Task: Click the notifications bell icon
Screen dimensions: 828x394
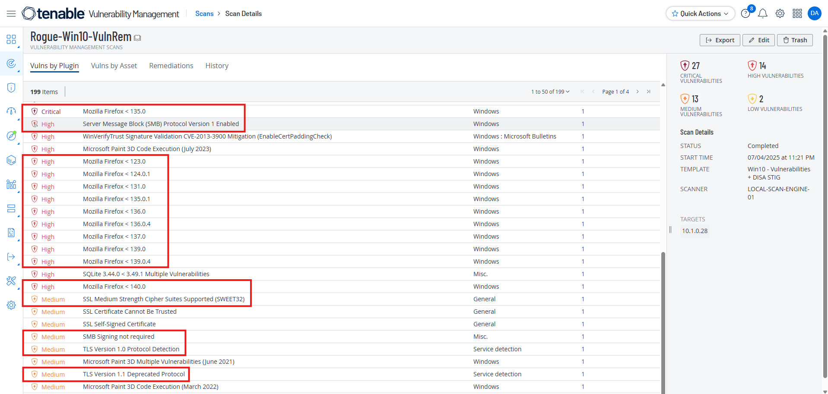Action: [x=763, y=14]
